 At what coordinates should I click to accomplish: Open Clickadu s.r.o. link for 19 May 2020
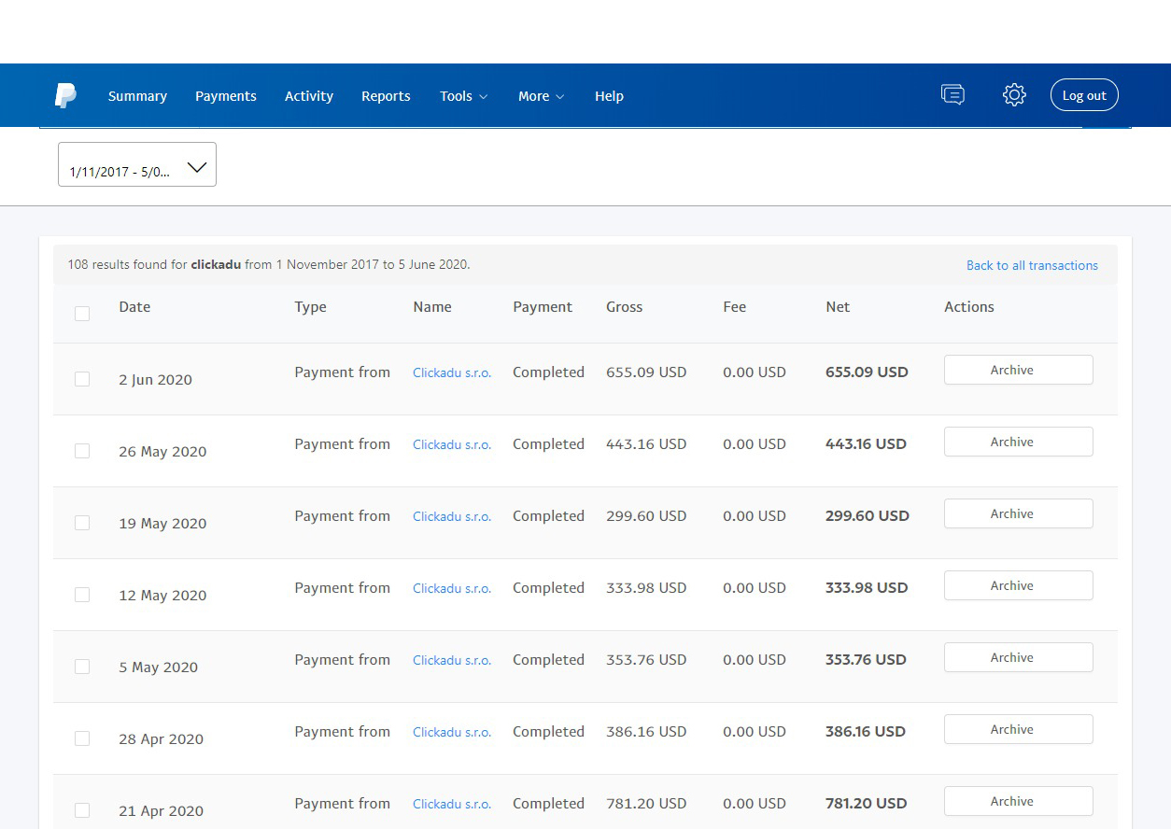[x=452, y=516]
